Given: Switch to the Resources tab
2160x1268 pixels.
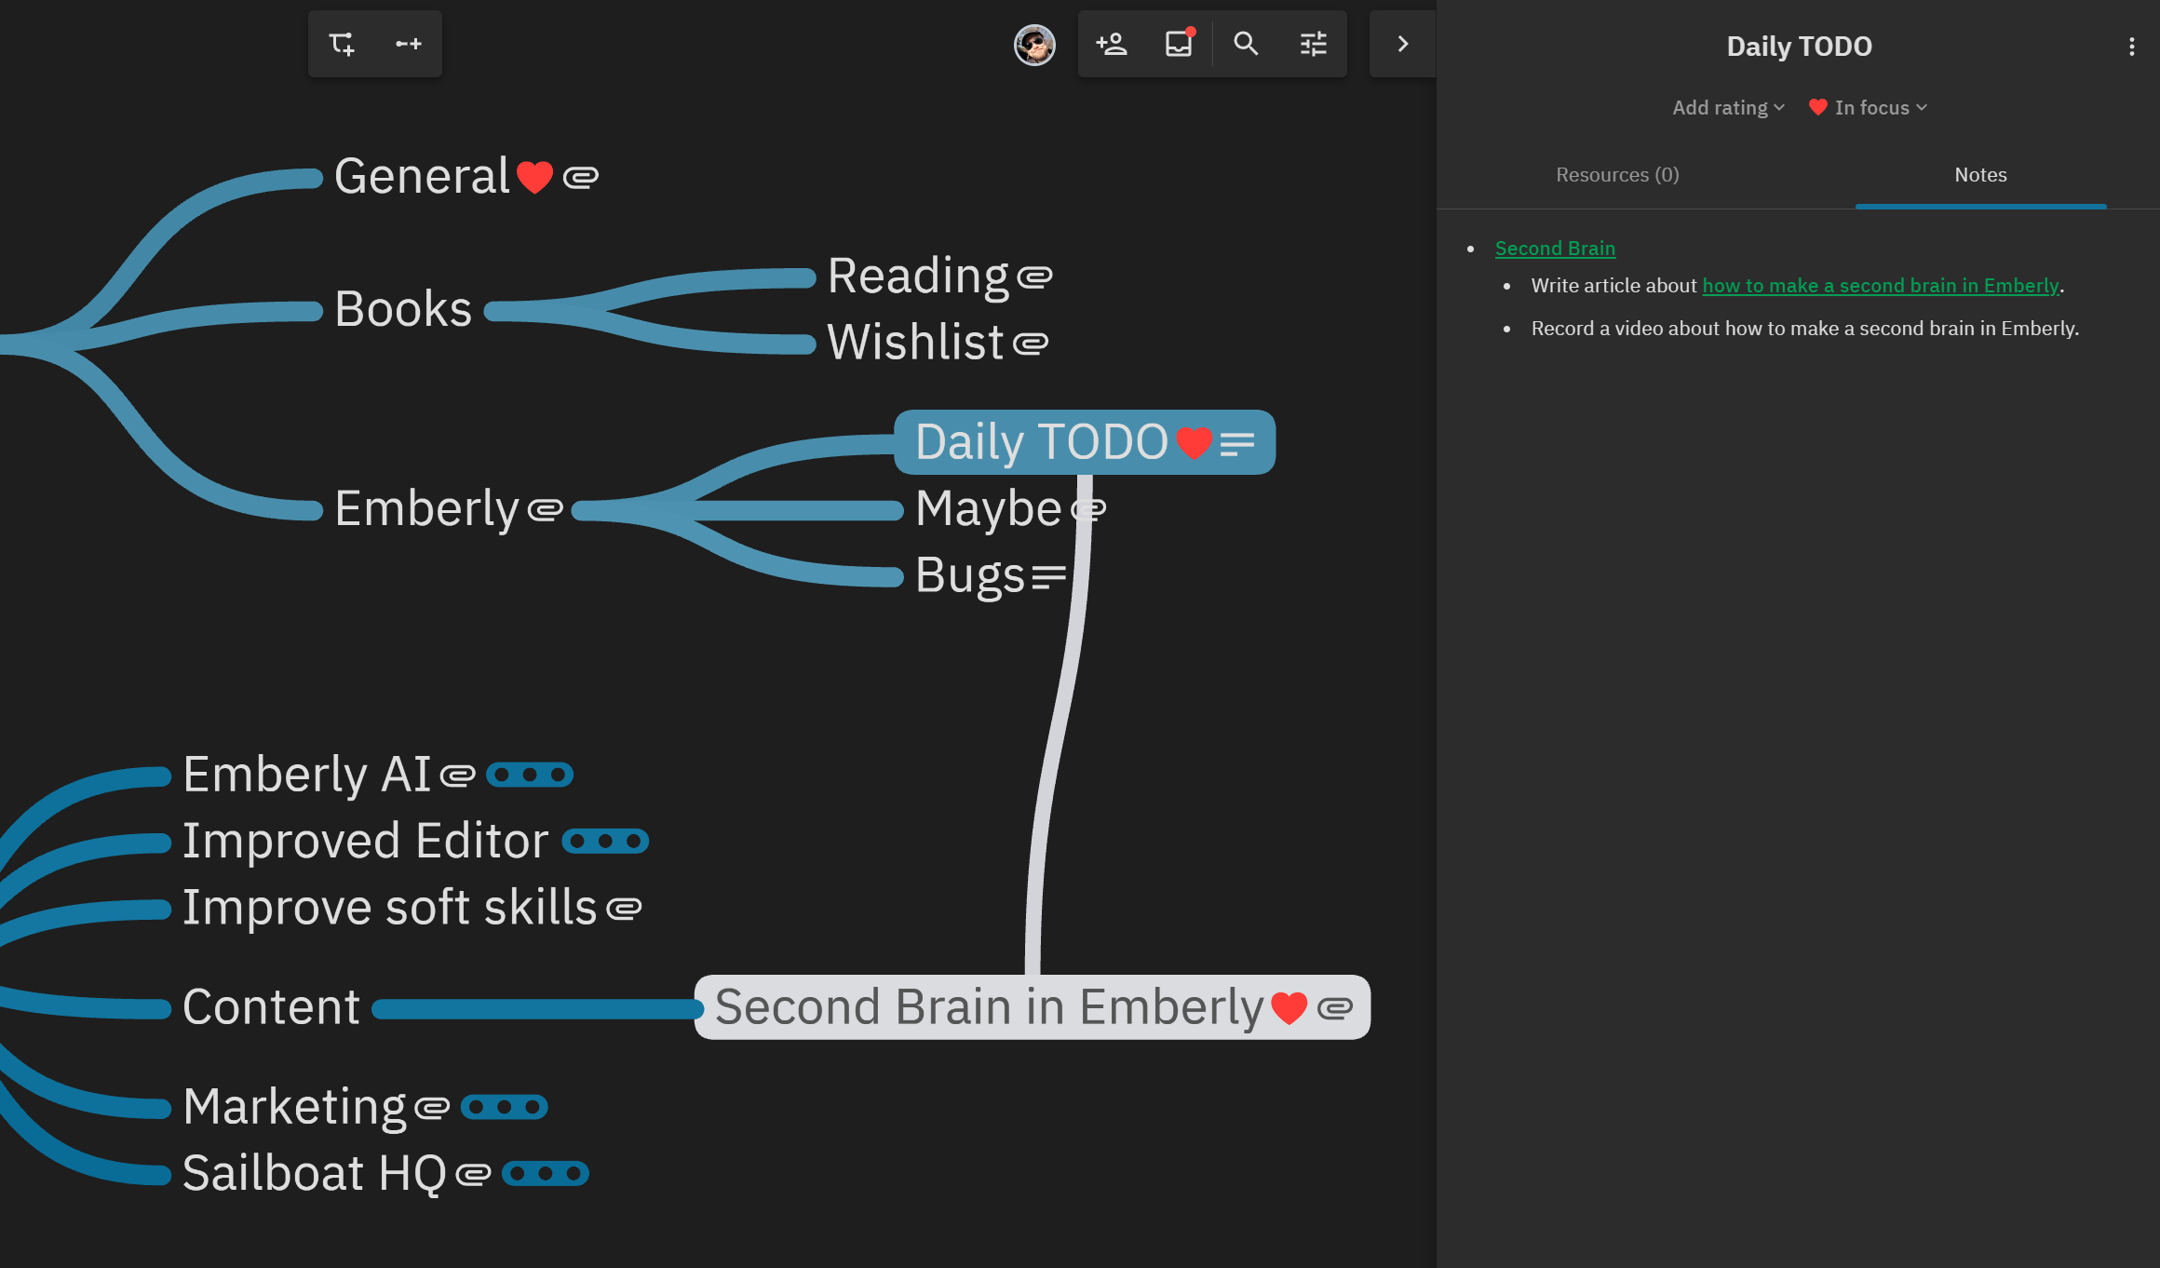Looking at the screenshot, I should [1616, 173].
